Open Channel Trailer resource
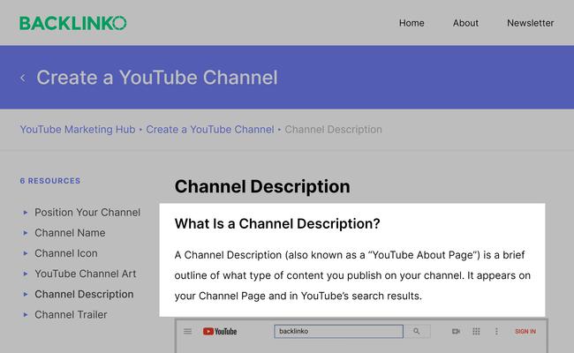The width and height of the screenshot is (574, 353). tap(71, 315)
